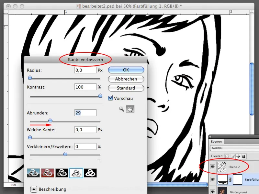The height and width of the screenshot is (194, 259).
Task: Choose the on-white preview mode icon
Action: point(76,173)
